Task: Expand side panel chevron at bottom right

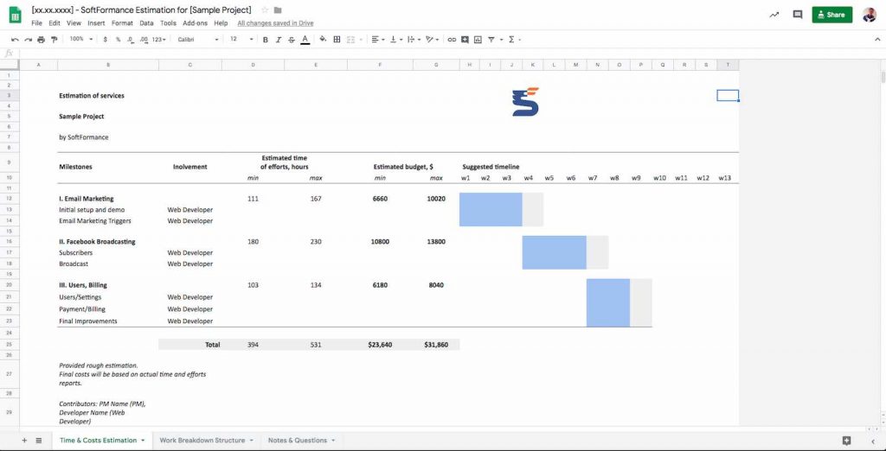Action: coord(873,441)
